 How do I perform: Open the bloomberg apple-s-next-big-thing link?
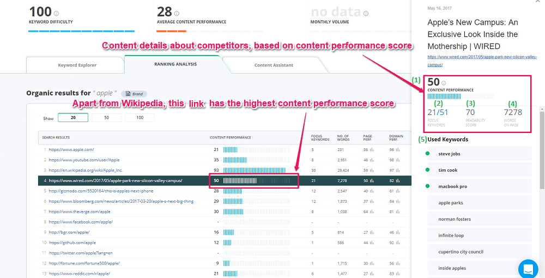121,201
